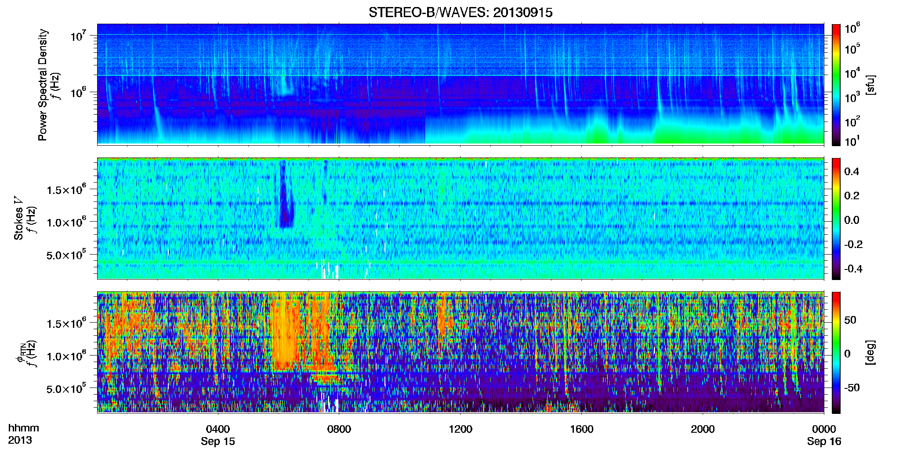Click the -0.4 tick on Stokes color bar

853,269
